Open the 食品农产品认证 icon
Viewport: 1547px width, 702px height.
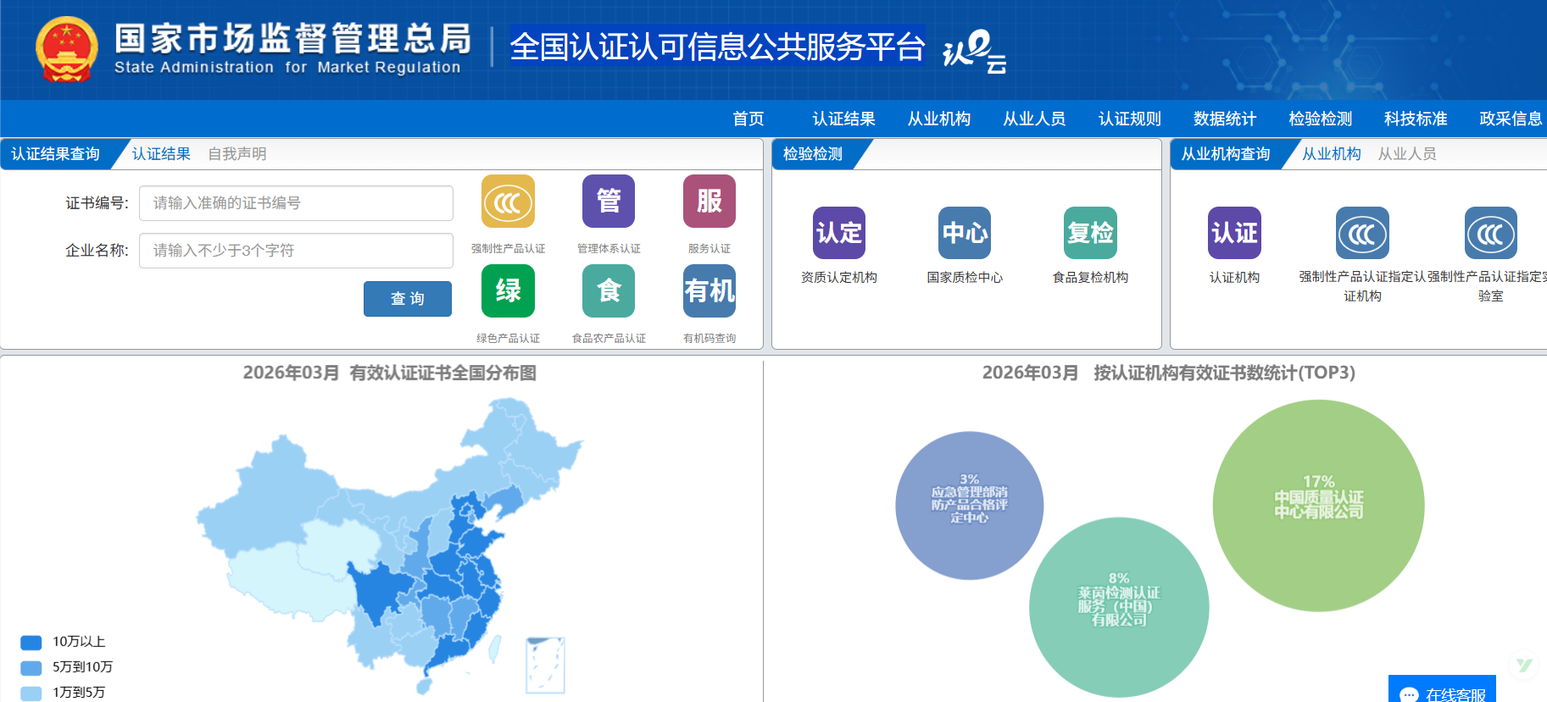(609, 290)
